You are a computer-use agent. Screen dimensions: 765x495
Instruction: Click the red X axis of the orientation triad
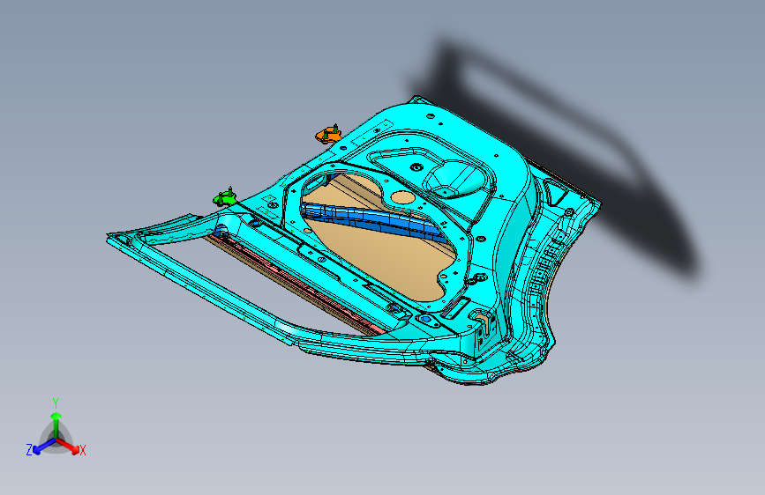tap(71, 447)
